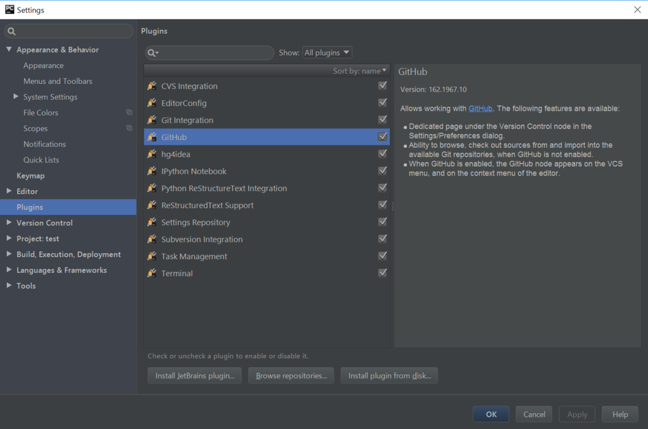Toggle the Task Management checkbox
The height and width of the screenshot is (429, 648).
[383, 255]
